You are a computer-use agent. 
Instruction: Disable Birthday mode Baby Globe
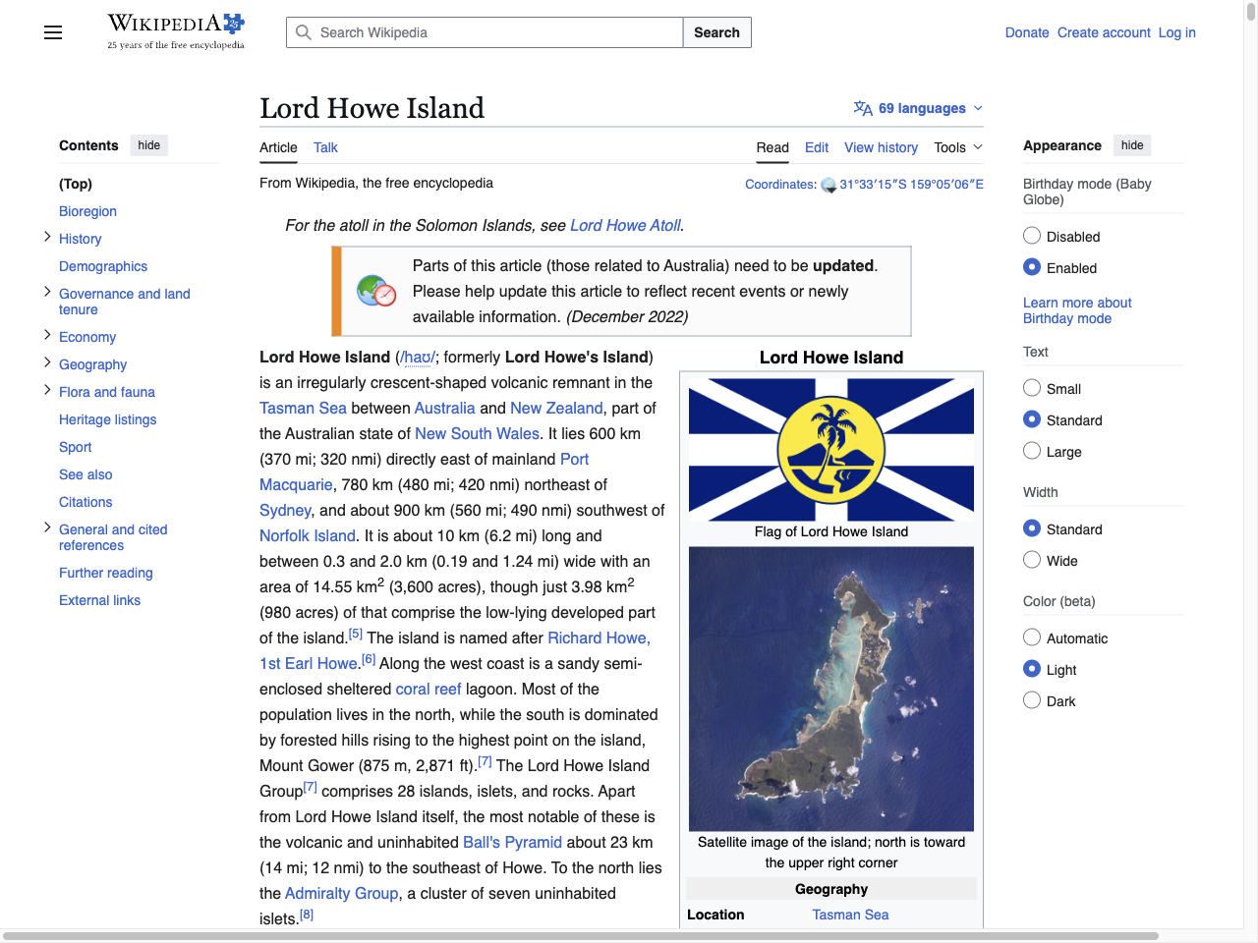coord(1032,235)
